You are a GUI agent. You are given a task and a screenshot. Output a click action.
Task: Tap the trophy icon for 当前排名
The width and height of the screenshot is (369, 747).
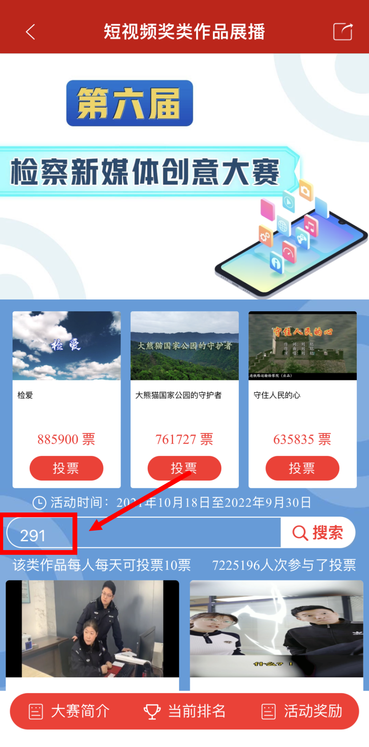coord(152,711)
